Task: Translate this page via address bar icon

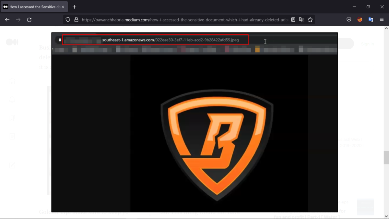Action: point(301,20)
